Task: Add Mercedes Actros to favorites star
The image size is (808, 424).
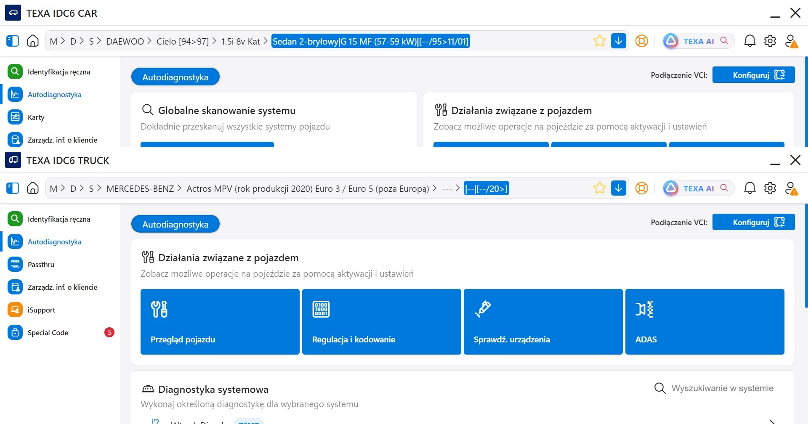Action: click(599, 188)
